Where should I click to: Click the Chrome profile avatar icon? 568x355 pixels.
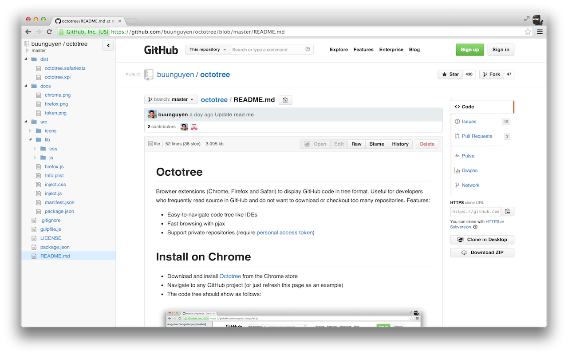point(537,19)
